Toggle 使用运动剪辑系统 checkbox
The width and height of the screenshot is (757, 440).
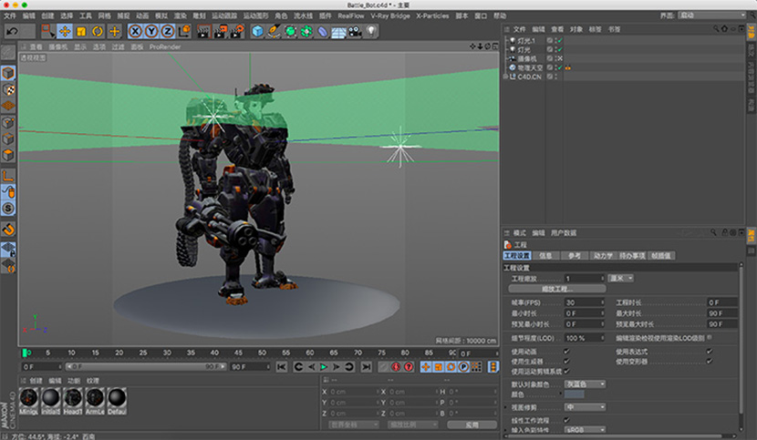tap(566, 371)
